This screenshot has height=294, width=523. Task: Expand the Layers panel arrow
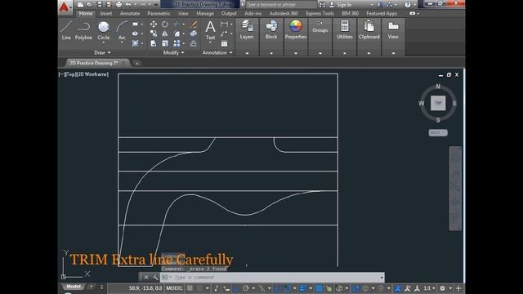point(247,53)
